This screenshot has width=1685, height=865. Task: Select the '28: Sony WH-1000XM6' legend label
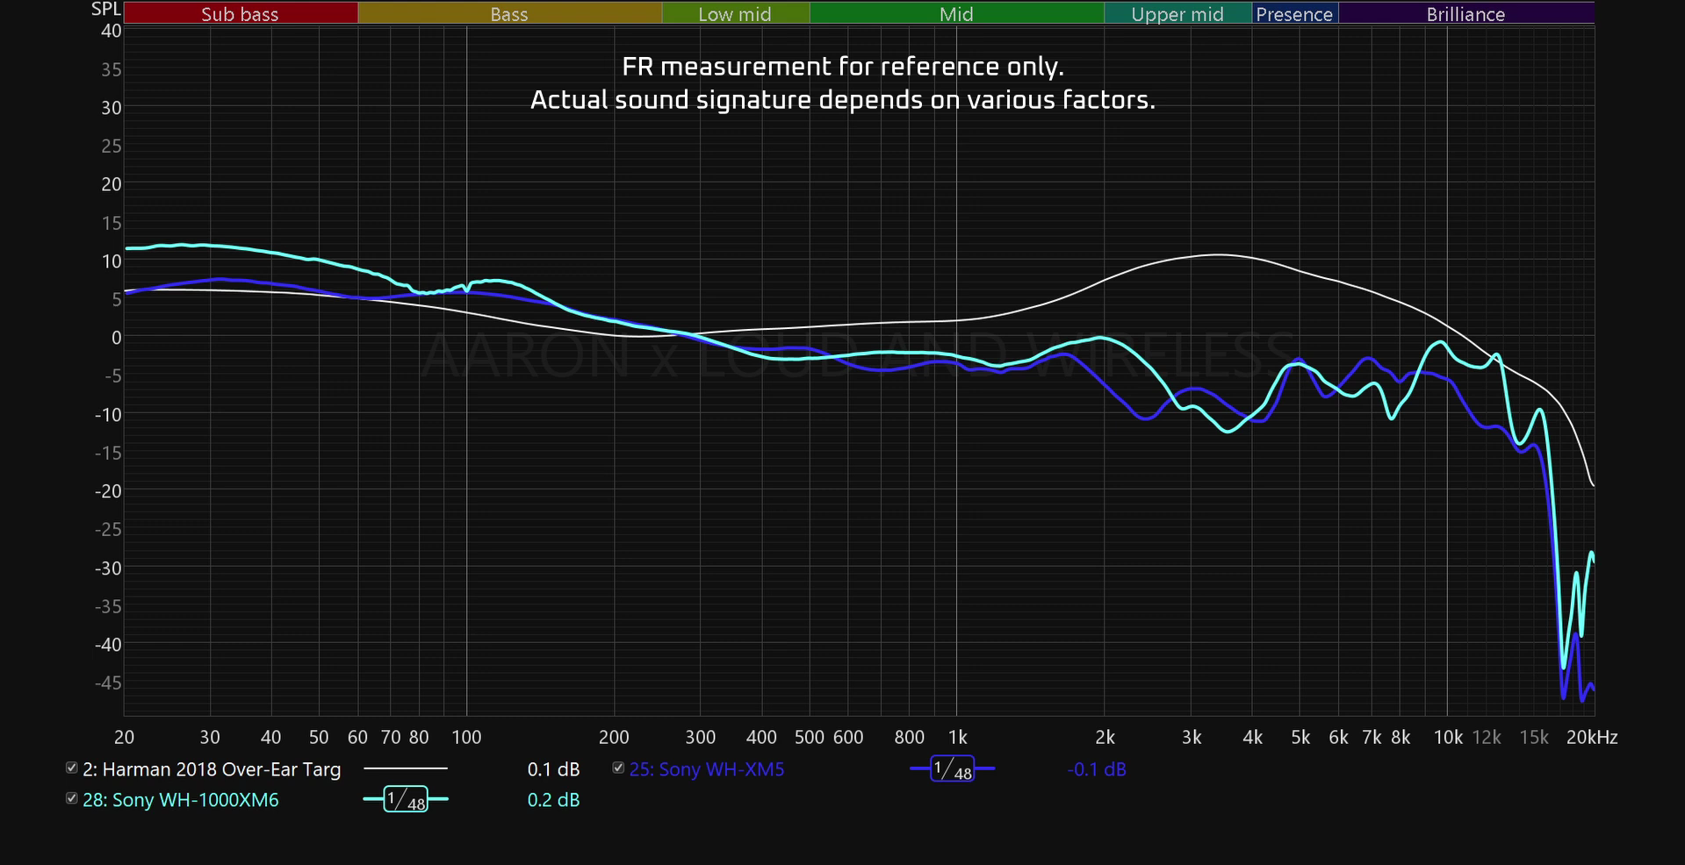181,800
